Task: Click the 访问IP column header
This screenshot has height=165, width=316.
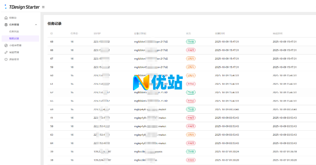Action: (x=97, y=33)
